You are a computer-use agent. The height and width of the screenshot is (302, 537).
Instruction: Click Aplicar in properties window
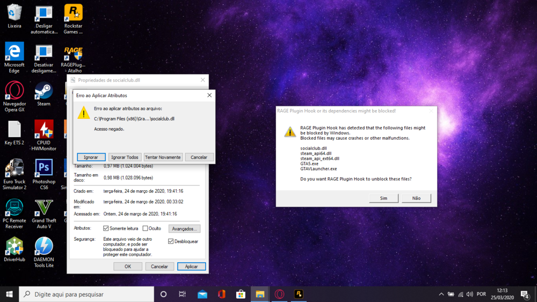coord(191,267)
